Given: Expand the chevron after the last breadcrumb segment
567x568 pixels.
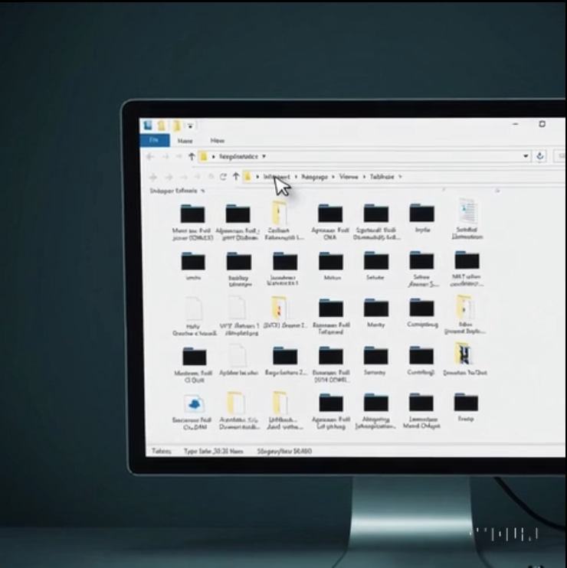Looking at the screenshot, I should click(400, 177).
